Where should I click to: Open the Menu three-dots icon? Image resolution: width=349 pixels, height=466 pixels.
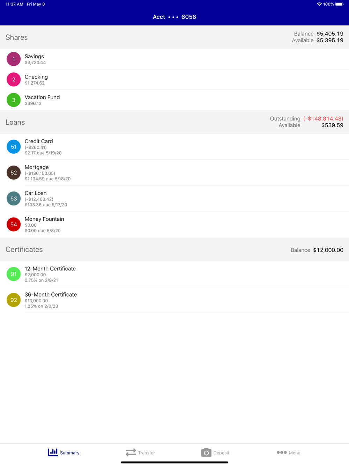tap(282, 452)
